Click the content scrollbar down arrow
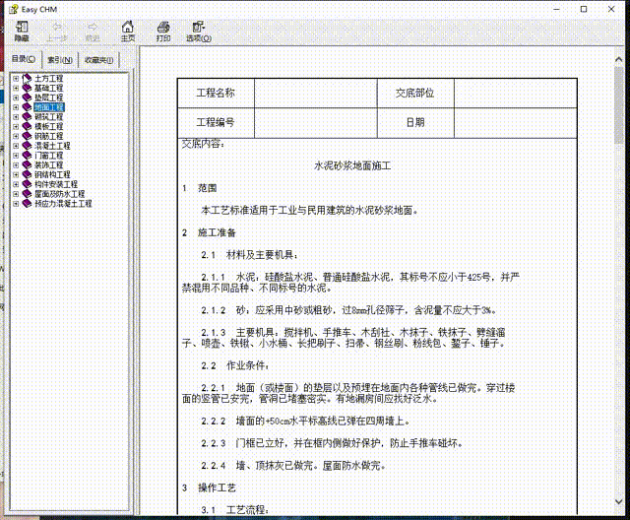Image resolution: width=630 pixels, height=520 pixels. (x=619, y=501)
